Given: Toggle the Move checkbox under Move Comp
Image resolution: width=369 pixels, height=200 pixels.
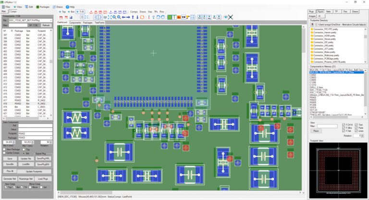Looking at the screenshot, I should 30,187.
